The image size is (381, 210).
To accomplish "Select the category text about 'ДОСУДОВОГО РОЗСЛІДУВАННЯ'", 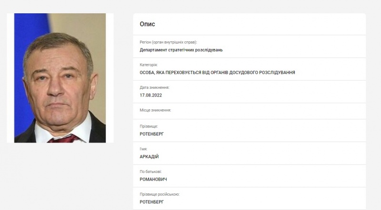I will tap(217, 73).
